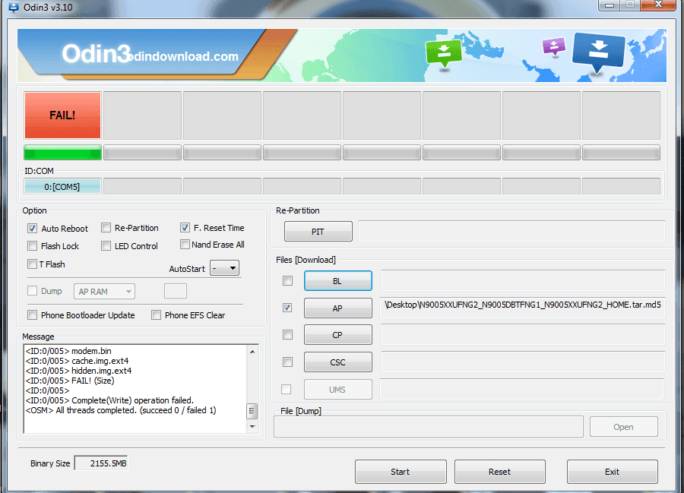Click the Start button
The height and width of the screenshot is (493, 684).
(401, 472)
